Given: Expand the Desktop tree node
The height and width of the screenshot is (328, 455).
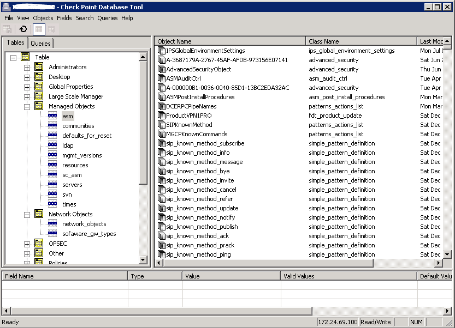Looking at the screenshot, I should pyautogui.click(x=27, y=77).
